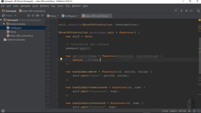Screen dimensions: 201x113
Task: Collapse the Gamepad root folder arrow
Action: [x=1, y=20]
